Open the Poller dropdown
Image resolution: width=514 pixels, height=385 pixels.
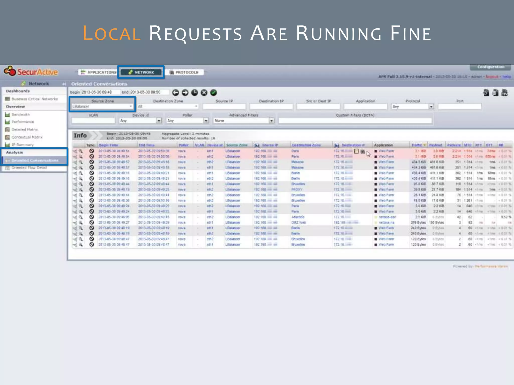click(x=187, y=121)
